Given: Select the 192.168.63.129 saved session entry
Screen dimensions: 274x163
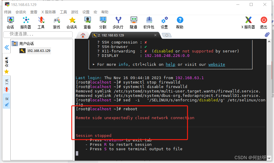Looking at the screenshot, I should [35, 51].
